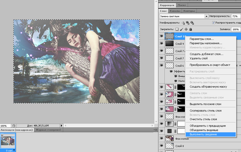
Task: Click the canvas horizontal scrollbar right arrow
Action: coord(152,125)
